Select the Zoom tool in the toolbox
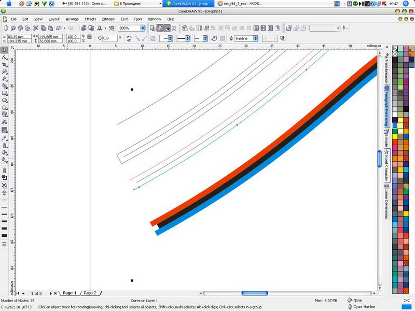The width and height of the screenshot is (415, 311). click(x=4, y=72)
